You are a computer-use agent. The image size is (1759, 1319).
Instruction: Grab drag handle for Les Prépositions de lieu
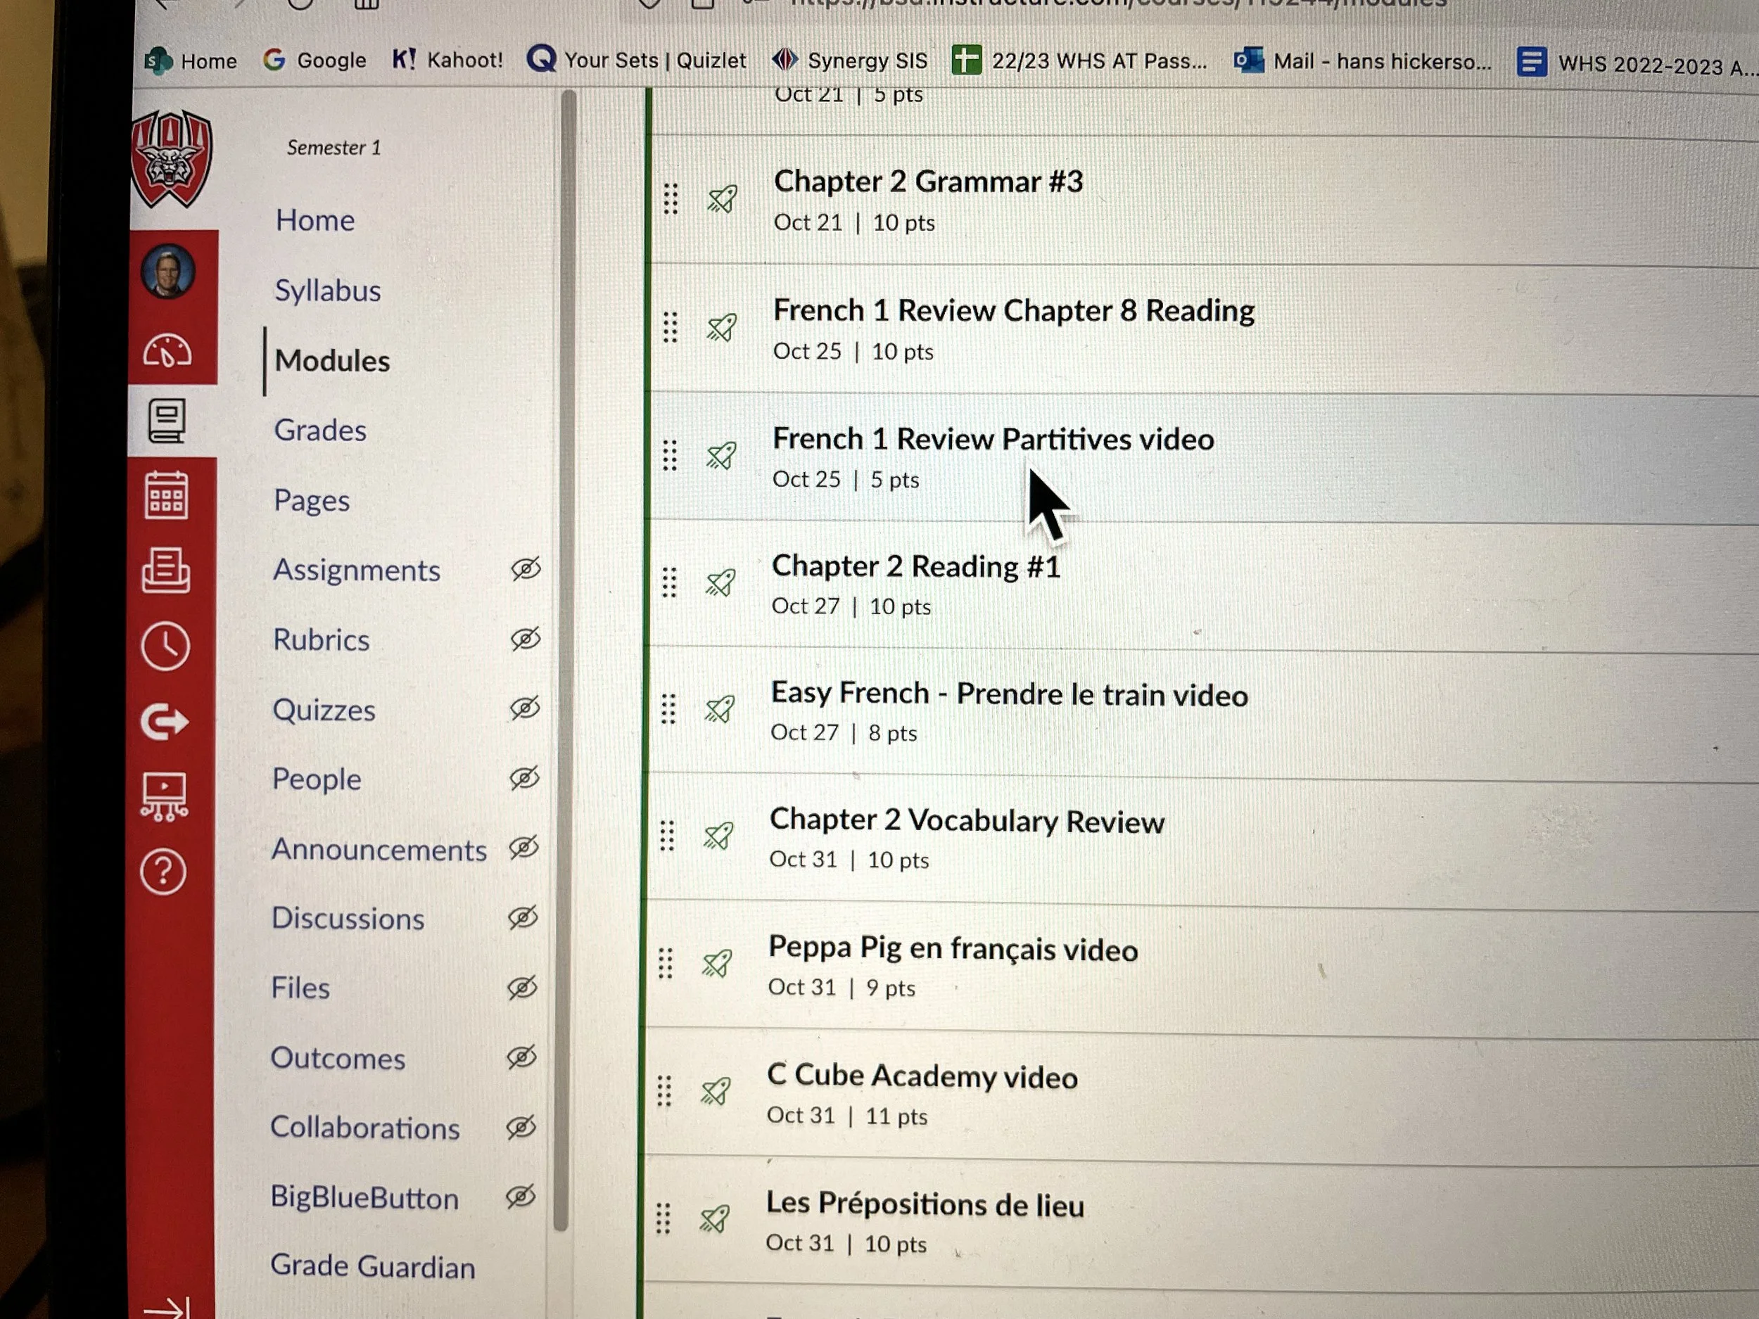[663, 1219]
